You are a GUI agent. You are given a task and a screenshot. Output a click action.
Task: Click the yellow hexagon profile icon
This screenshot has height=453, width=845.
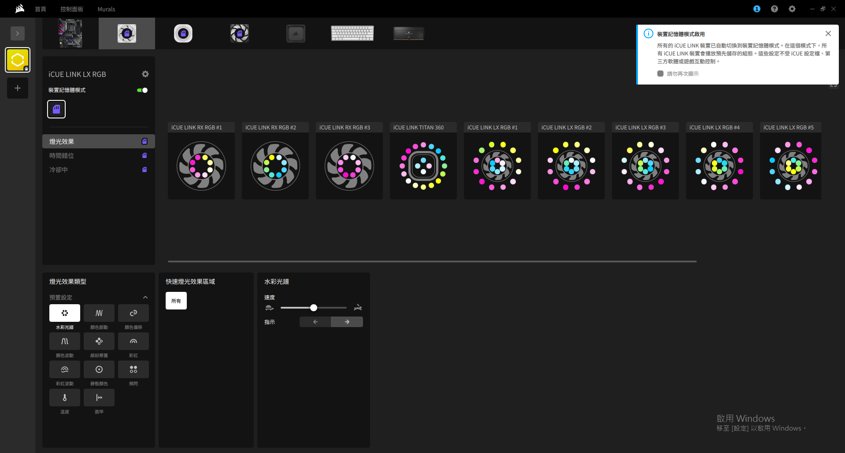18,60
